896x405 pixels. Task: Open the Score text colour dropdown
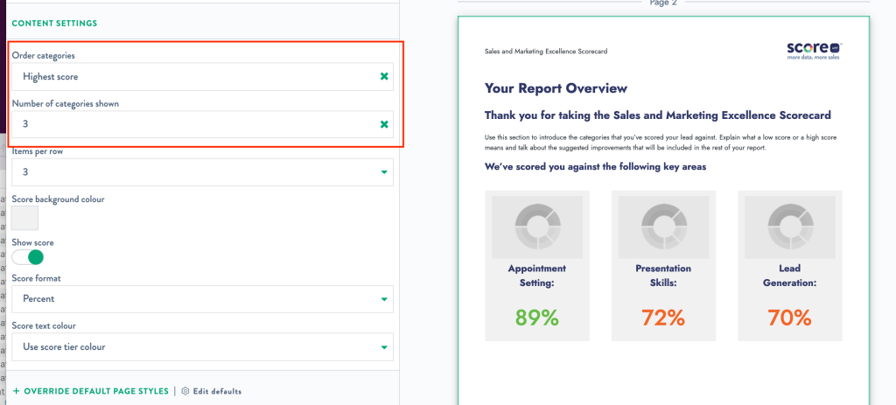(x=202, y=346)
